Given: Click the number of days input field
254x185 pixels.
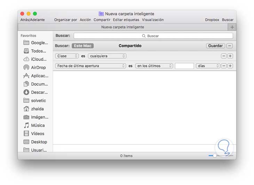Looking at the screenshot, I should click(184, 66).
